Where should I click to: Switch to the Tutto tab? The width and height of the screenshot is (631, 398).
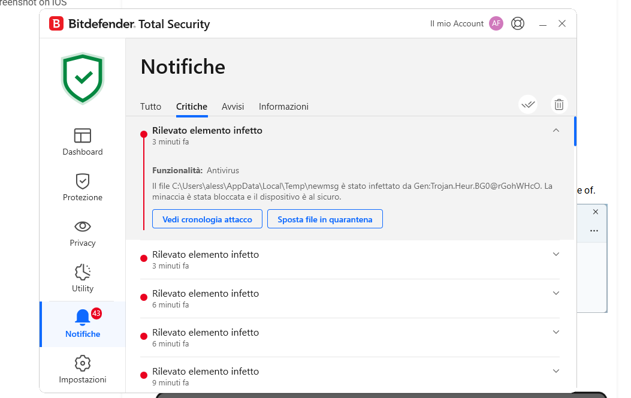(150, 107)
